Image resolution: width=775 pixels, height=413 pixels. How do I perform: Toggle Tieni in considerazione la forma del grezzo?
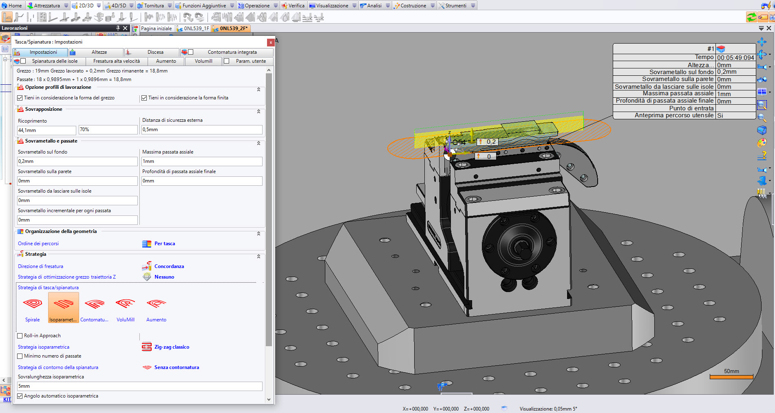[x=20, y=98]
